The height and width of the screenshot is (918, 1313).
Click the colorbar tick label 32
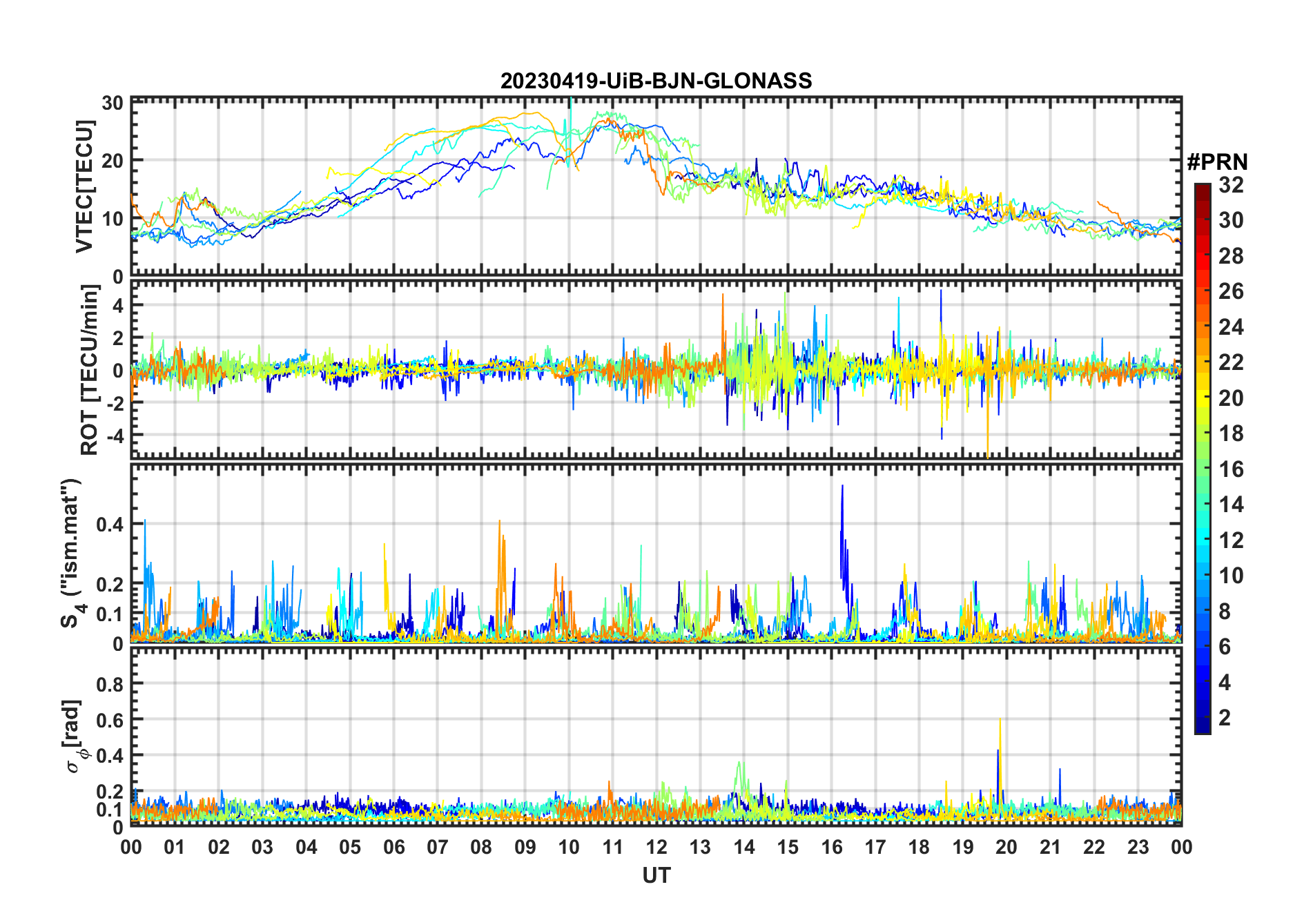pyautogui.click(x=1231, y=185)
